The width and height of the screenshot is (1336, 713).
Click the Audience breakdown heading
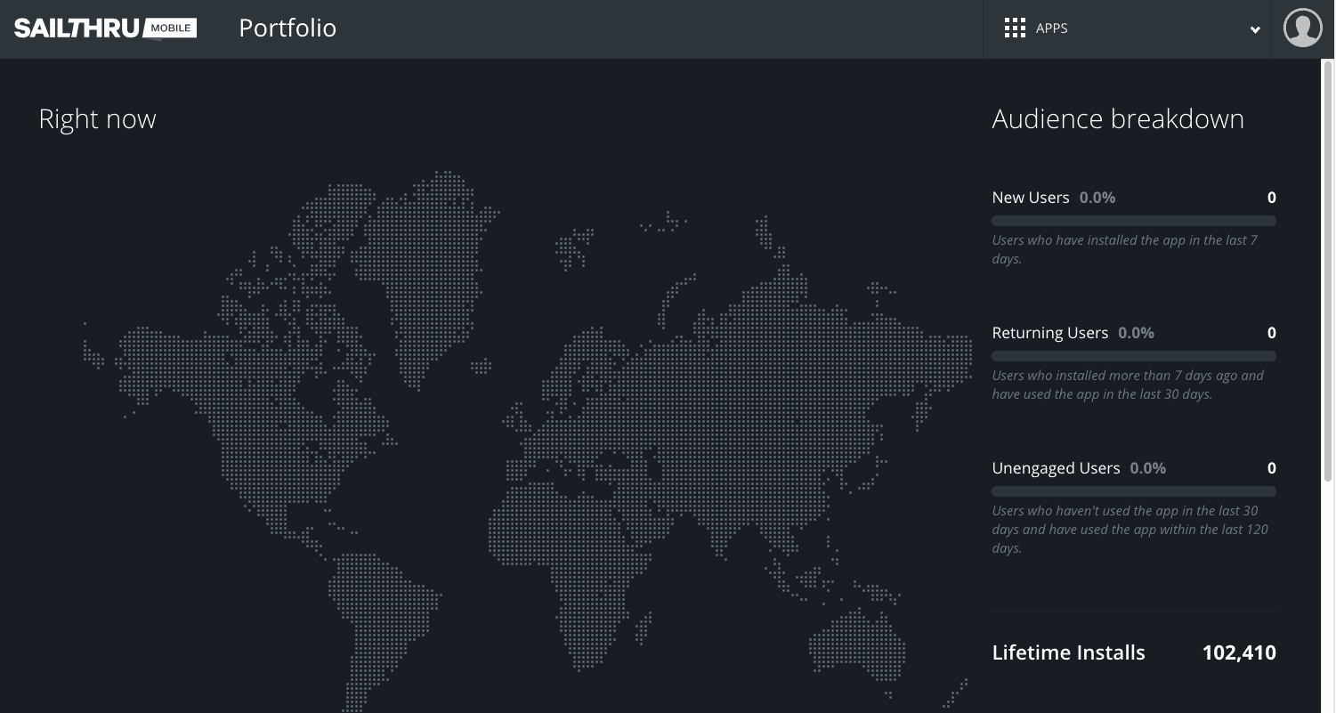[1118, 119]
